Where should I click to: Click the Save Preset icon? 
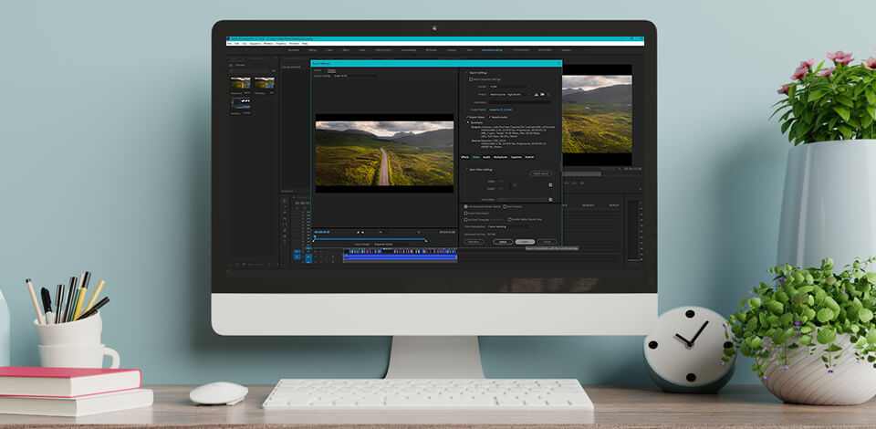[536, 94]
